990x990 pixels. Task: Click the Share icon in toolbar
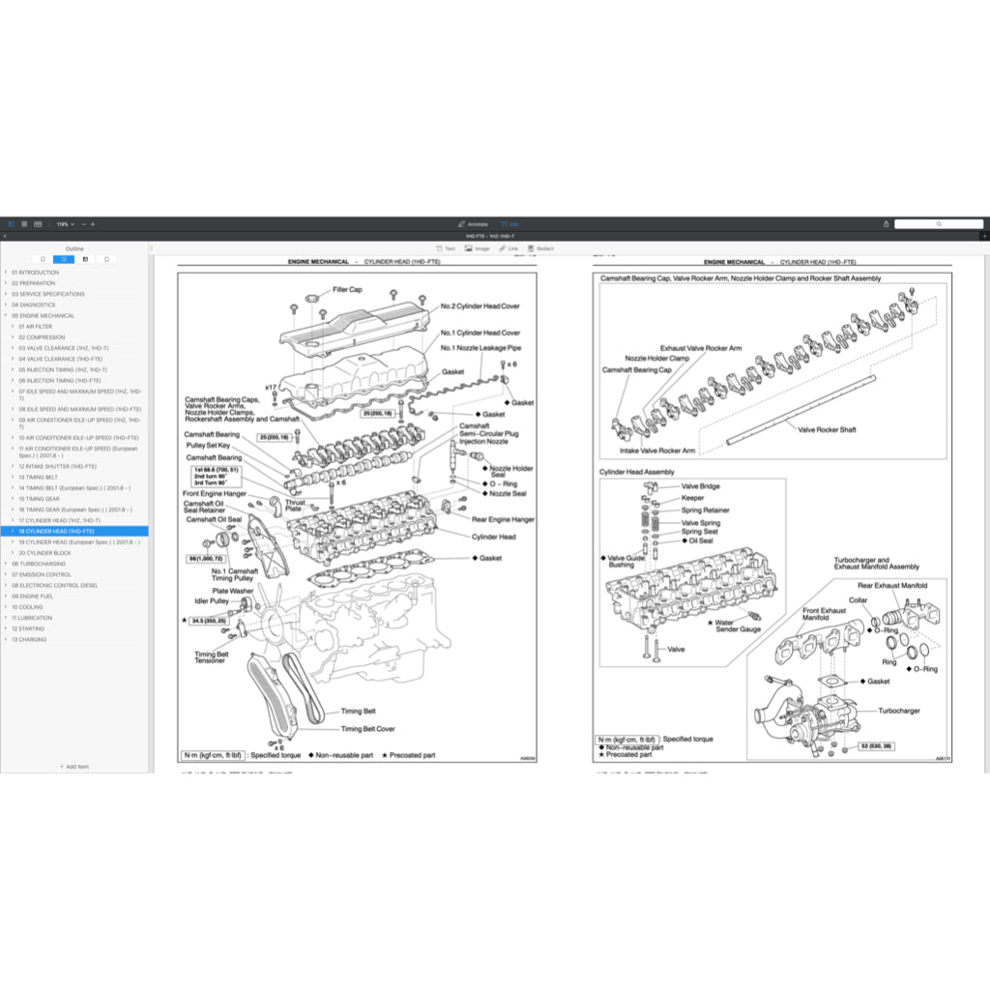pos(886,224)
